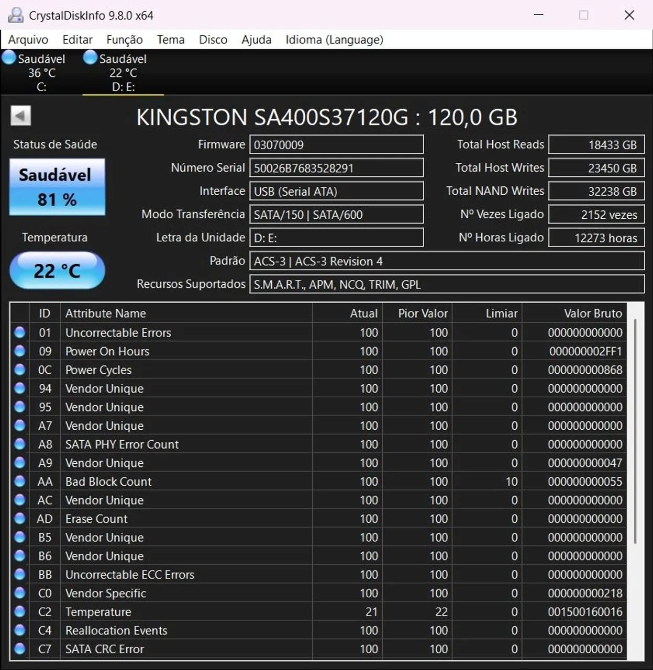
Task: Click raw value 000000002FF1
Action: click(x=585, y=351)
